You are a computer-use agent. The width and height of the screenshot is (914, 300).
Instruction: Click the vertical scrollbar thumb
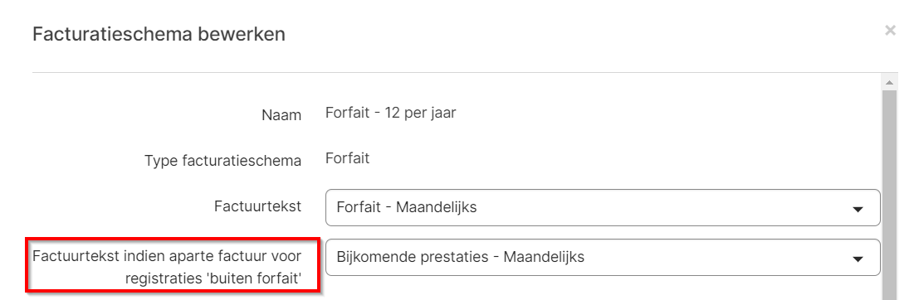(x=889, y=195)
